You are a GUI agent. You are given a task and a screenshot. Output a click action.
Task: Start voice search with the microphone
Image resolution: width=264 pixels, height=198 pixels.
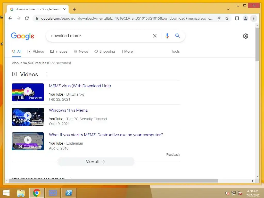(x=167, y=36)
